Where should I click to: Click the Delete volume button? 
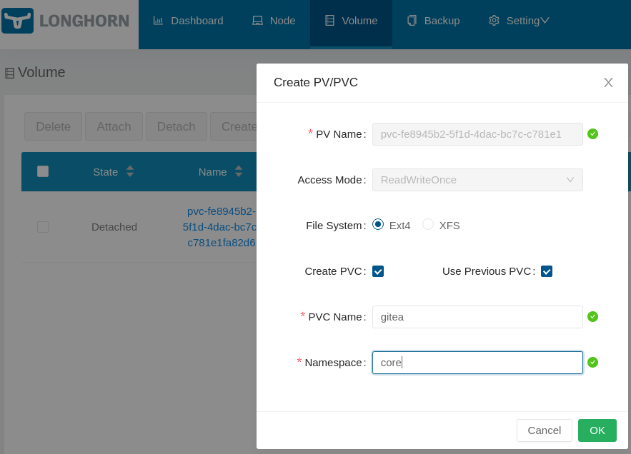pos(53,126)
